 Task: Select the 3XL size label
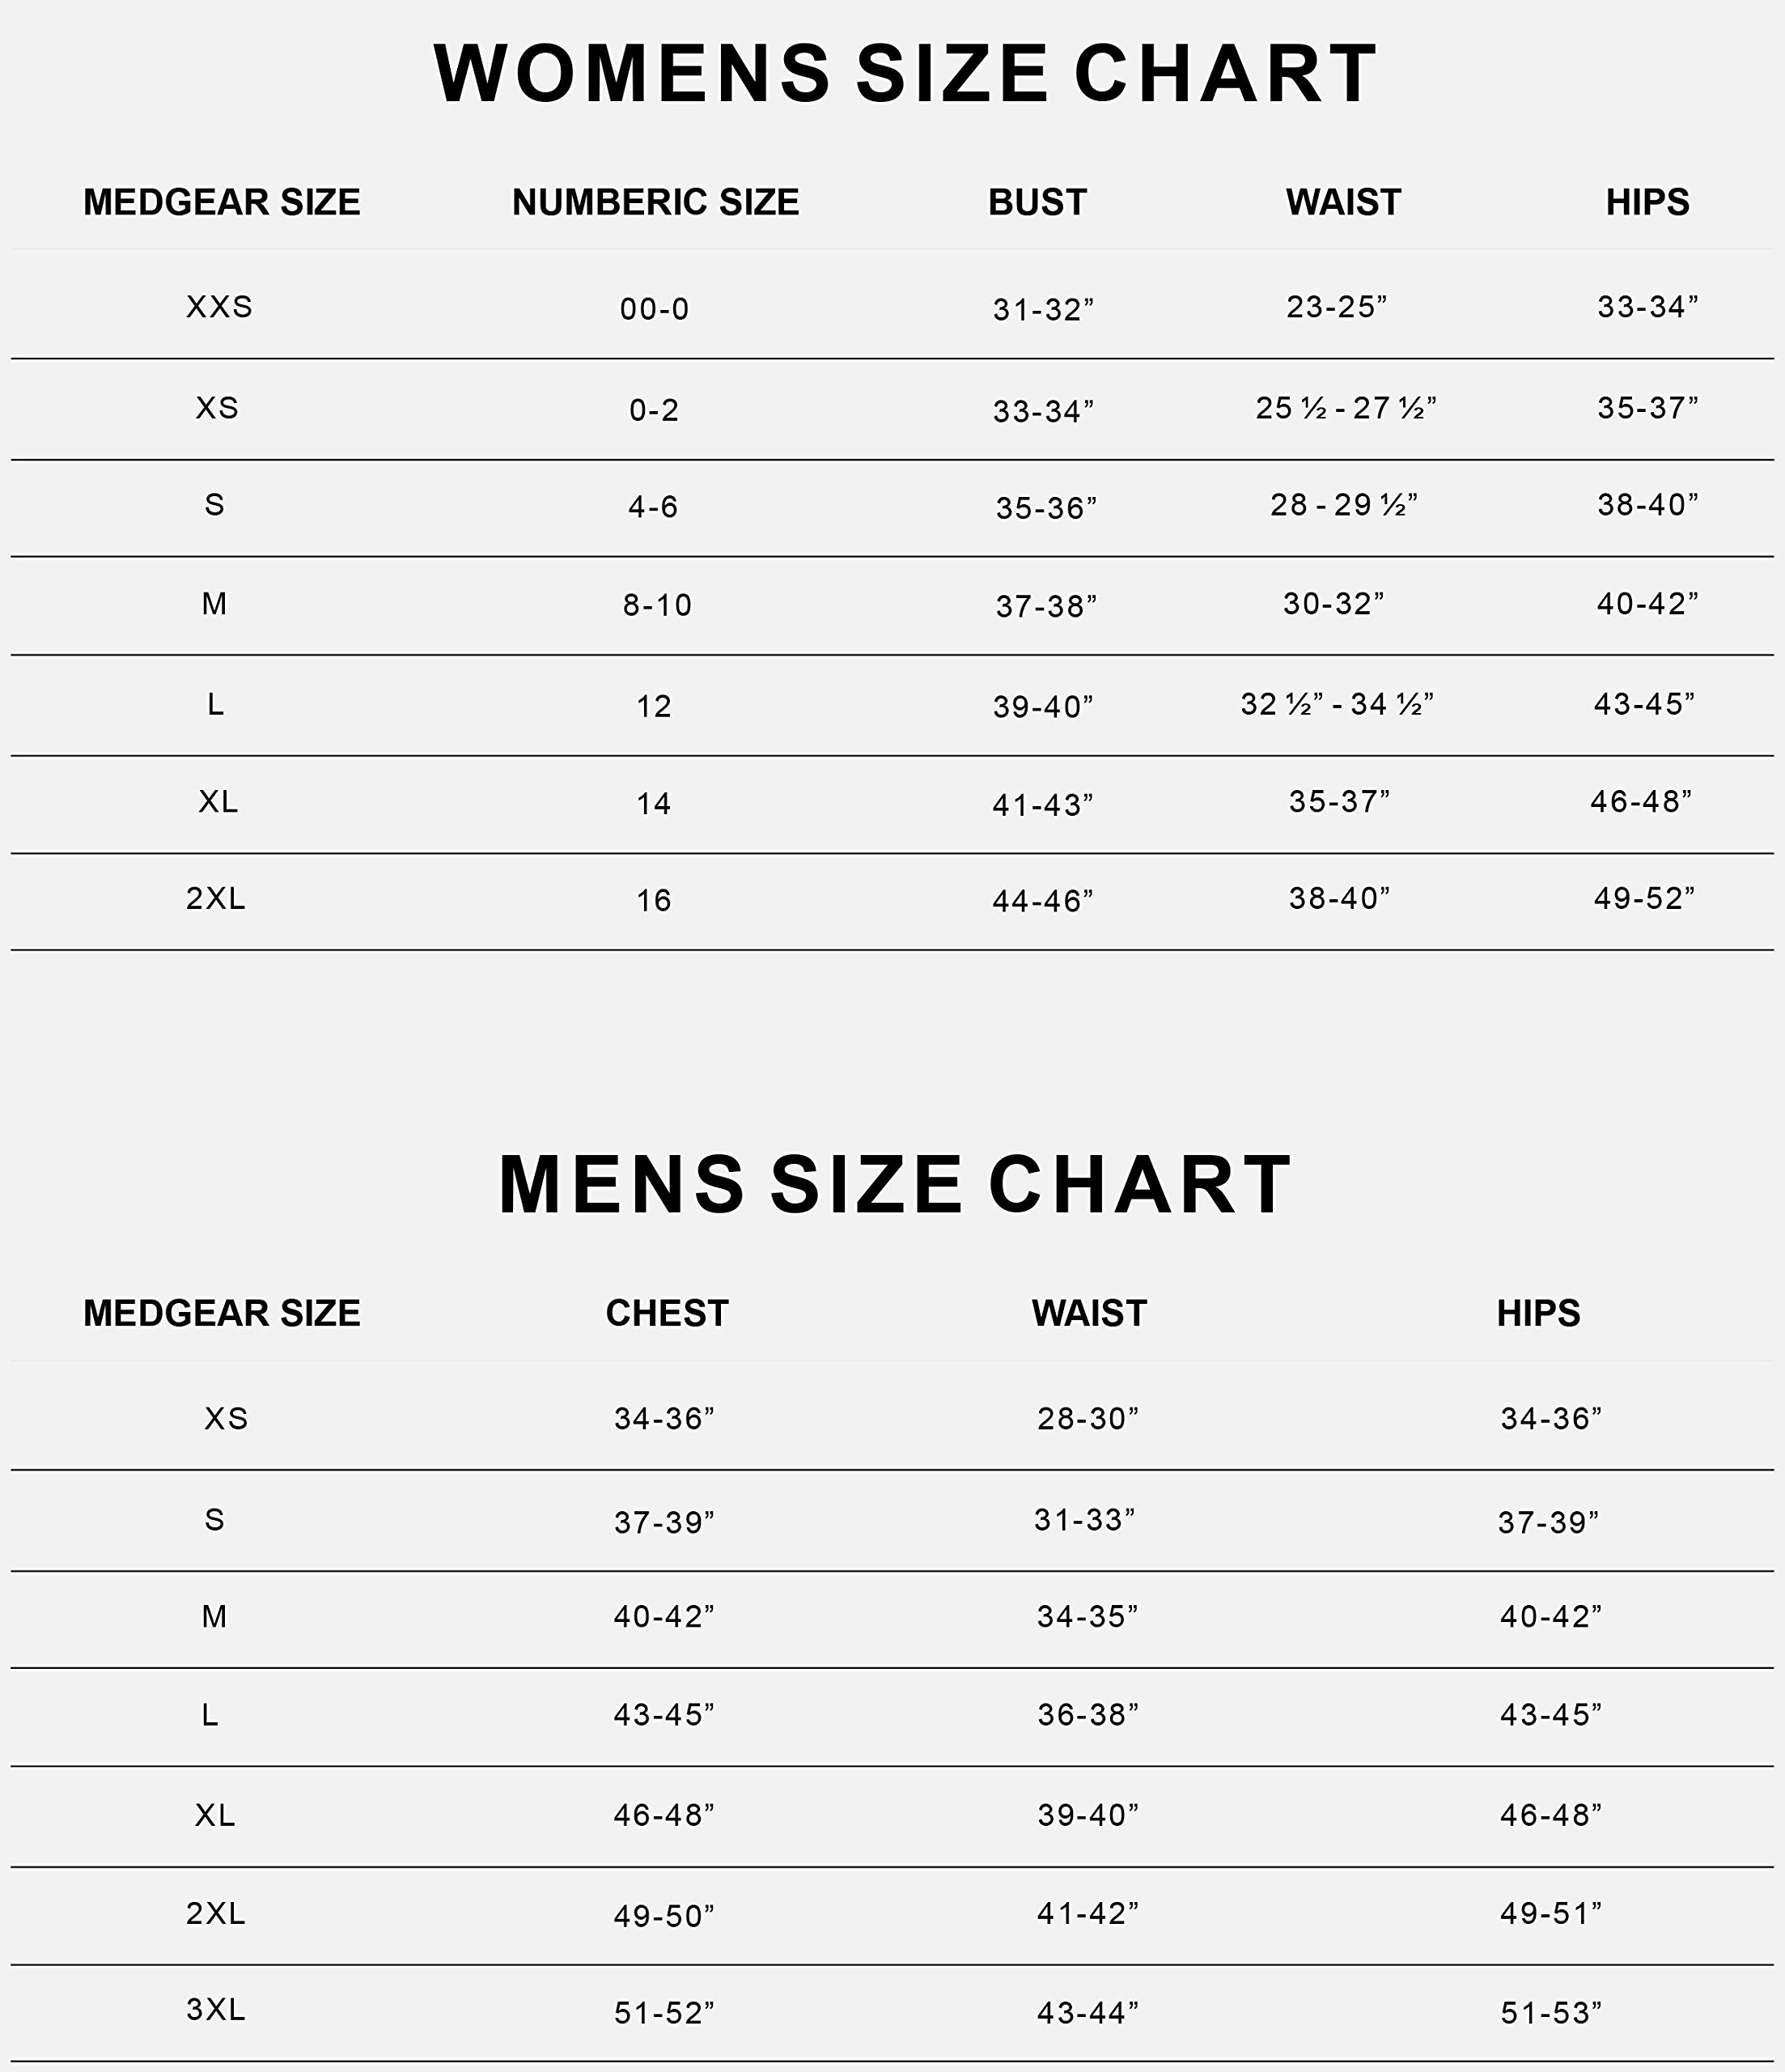216,2009
